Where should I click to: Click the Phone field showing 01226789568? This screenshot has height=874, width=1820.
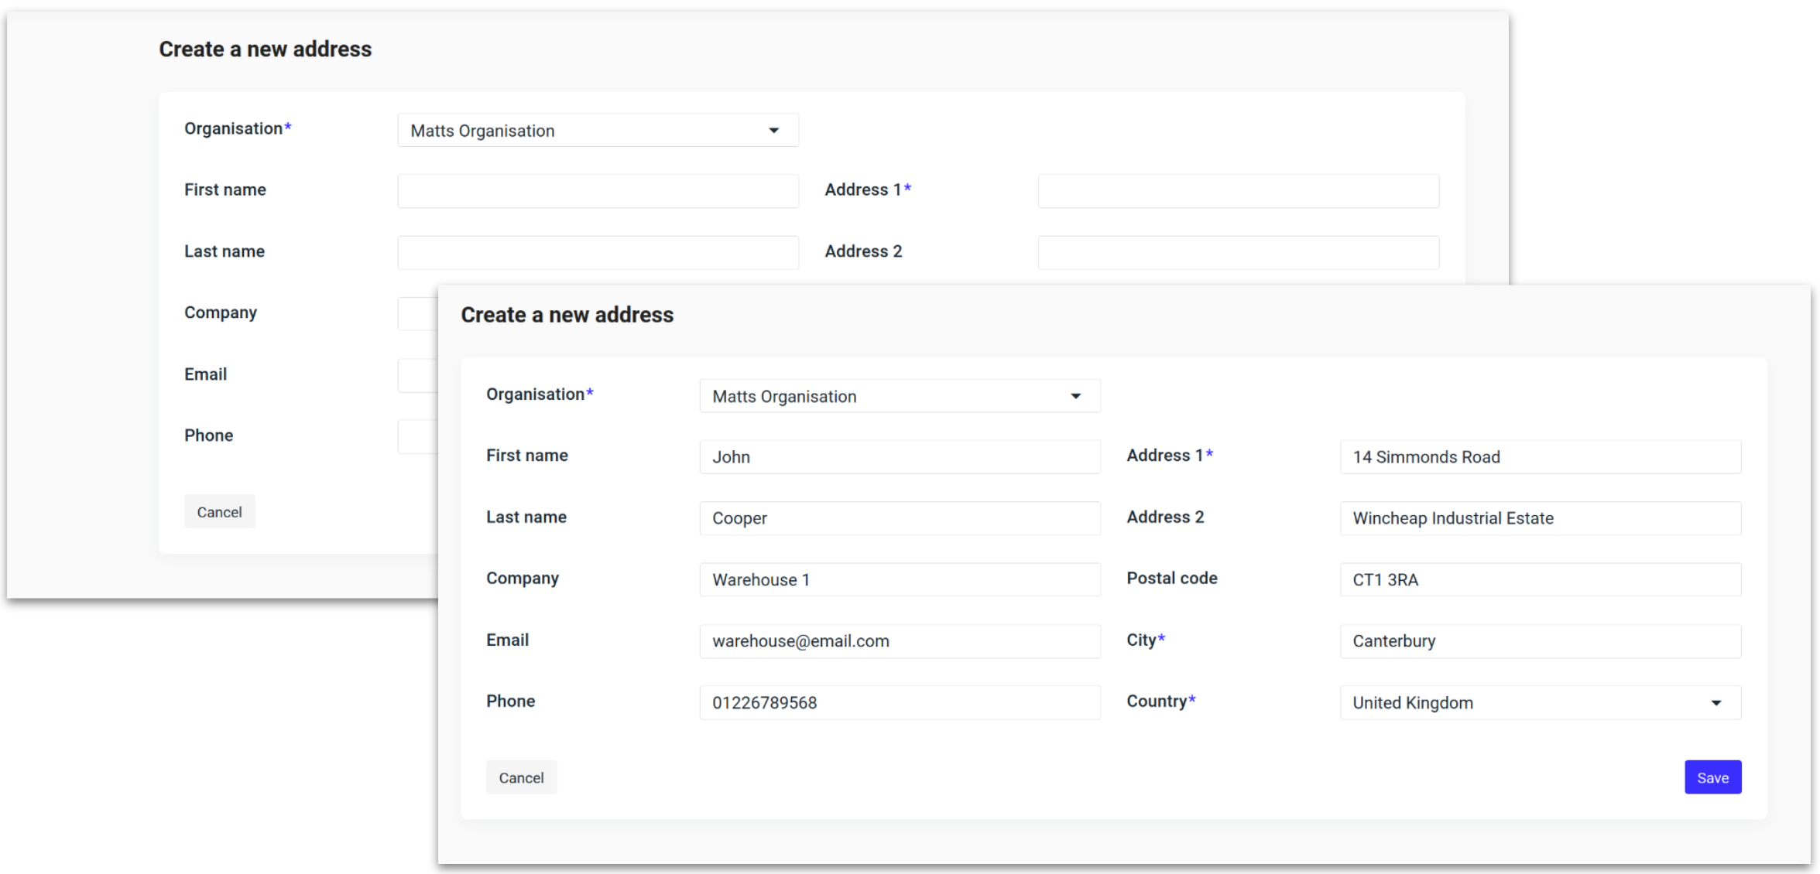tap(898, 702)
